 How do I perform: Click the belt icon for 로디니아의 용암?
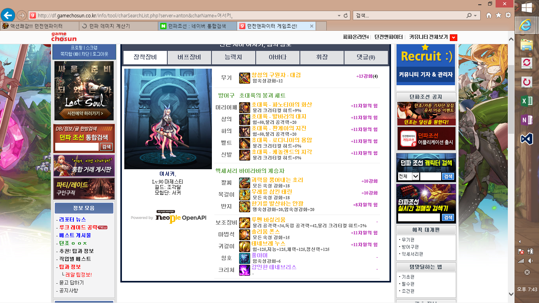[244, 143]
